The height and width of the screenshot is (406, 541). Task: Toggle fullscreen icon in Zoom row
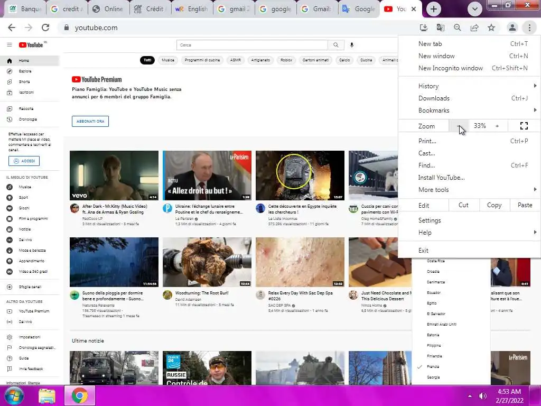coord(524,126)
